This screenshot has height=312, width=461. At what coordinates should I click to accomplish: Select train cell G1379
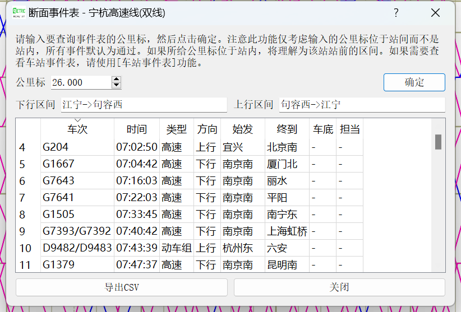pyautogui.click(x=77, y=264)
